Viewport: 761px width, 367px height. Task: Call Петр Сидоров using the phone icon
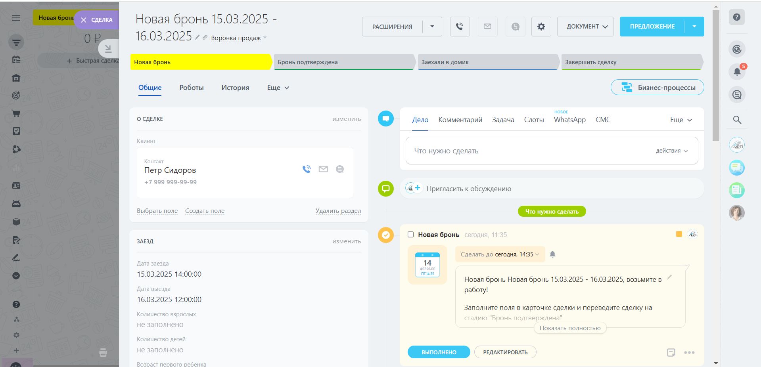(x=307, y=169)
